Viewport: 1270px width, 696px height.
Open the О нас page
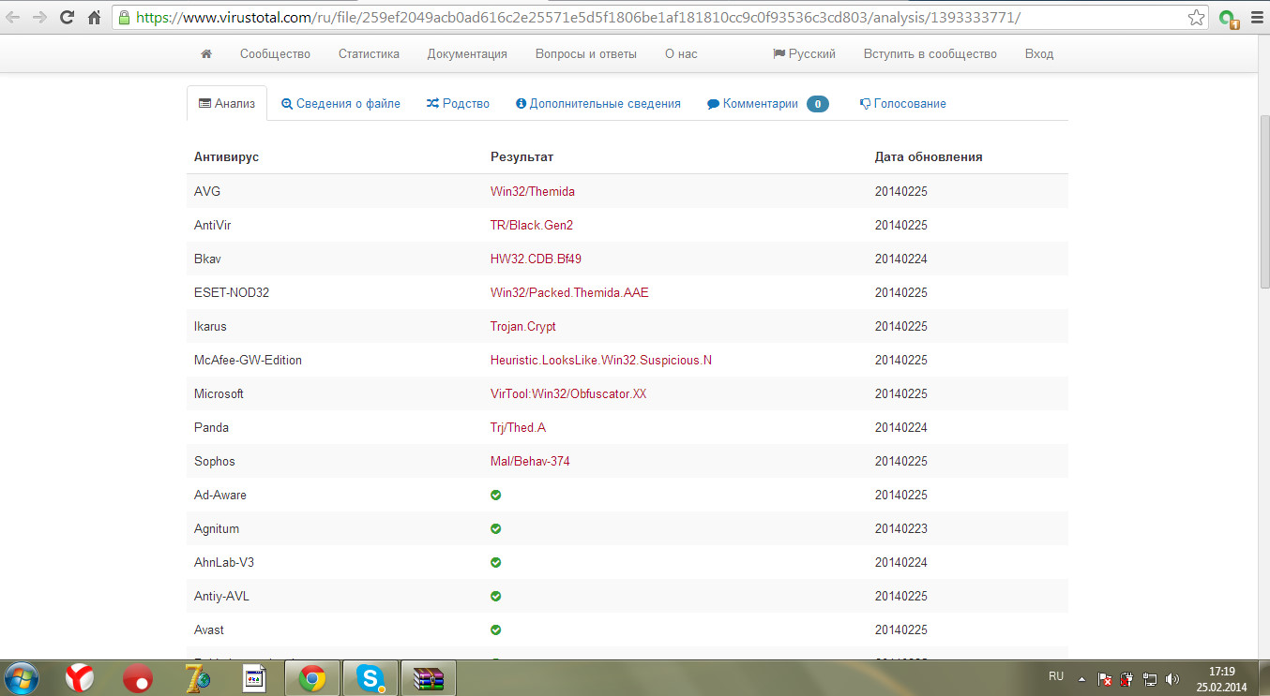click(x=681, y=54)
